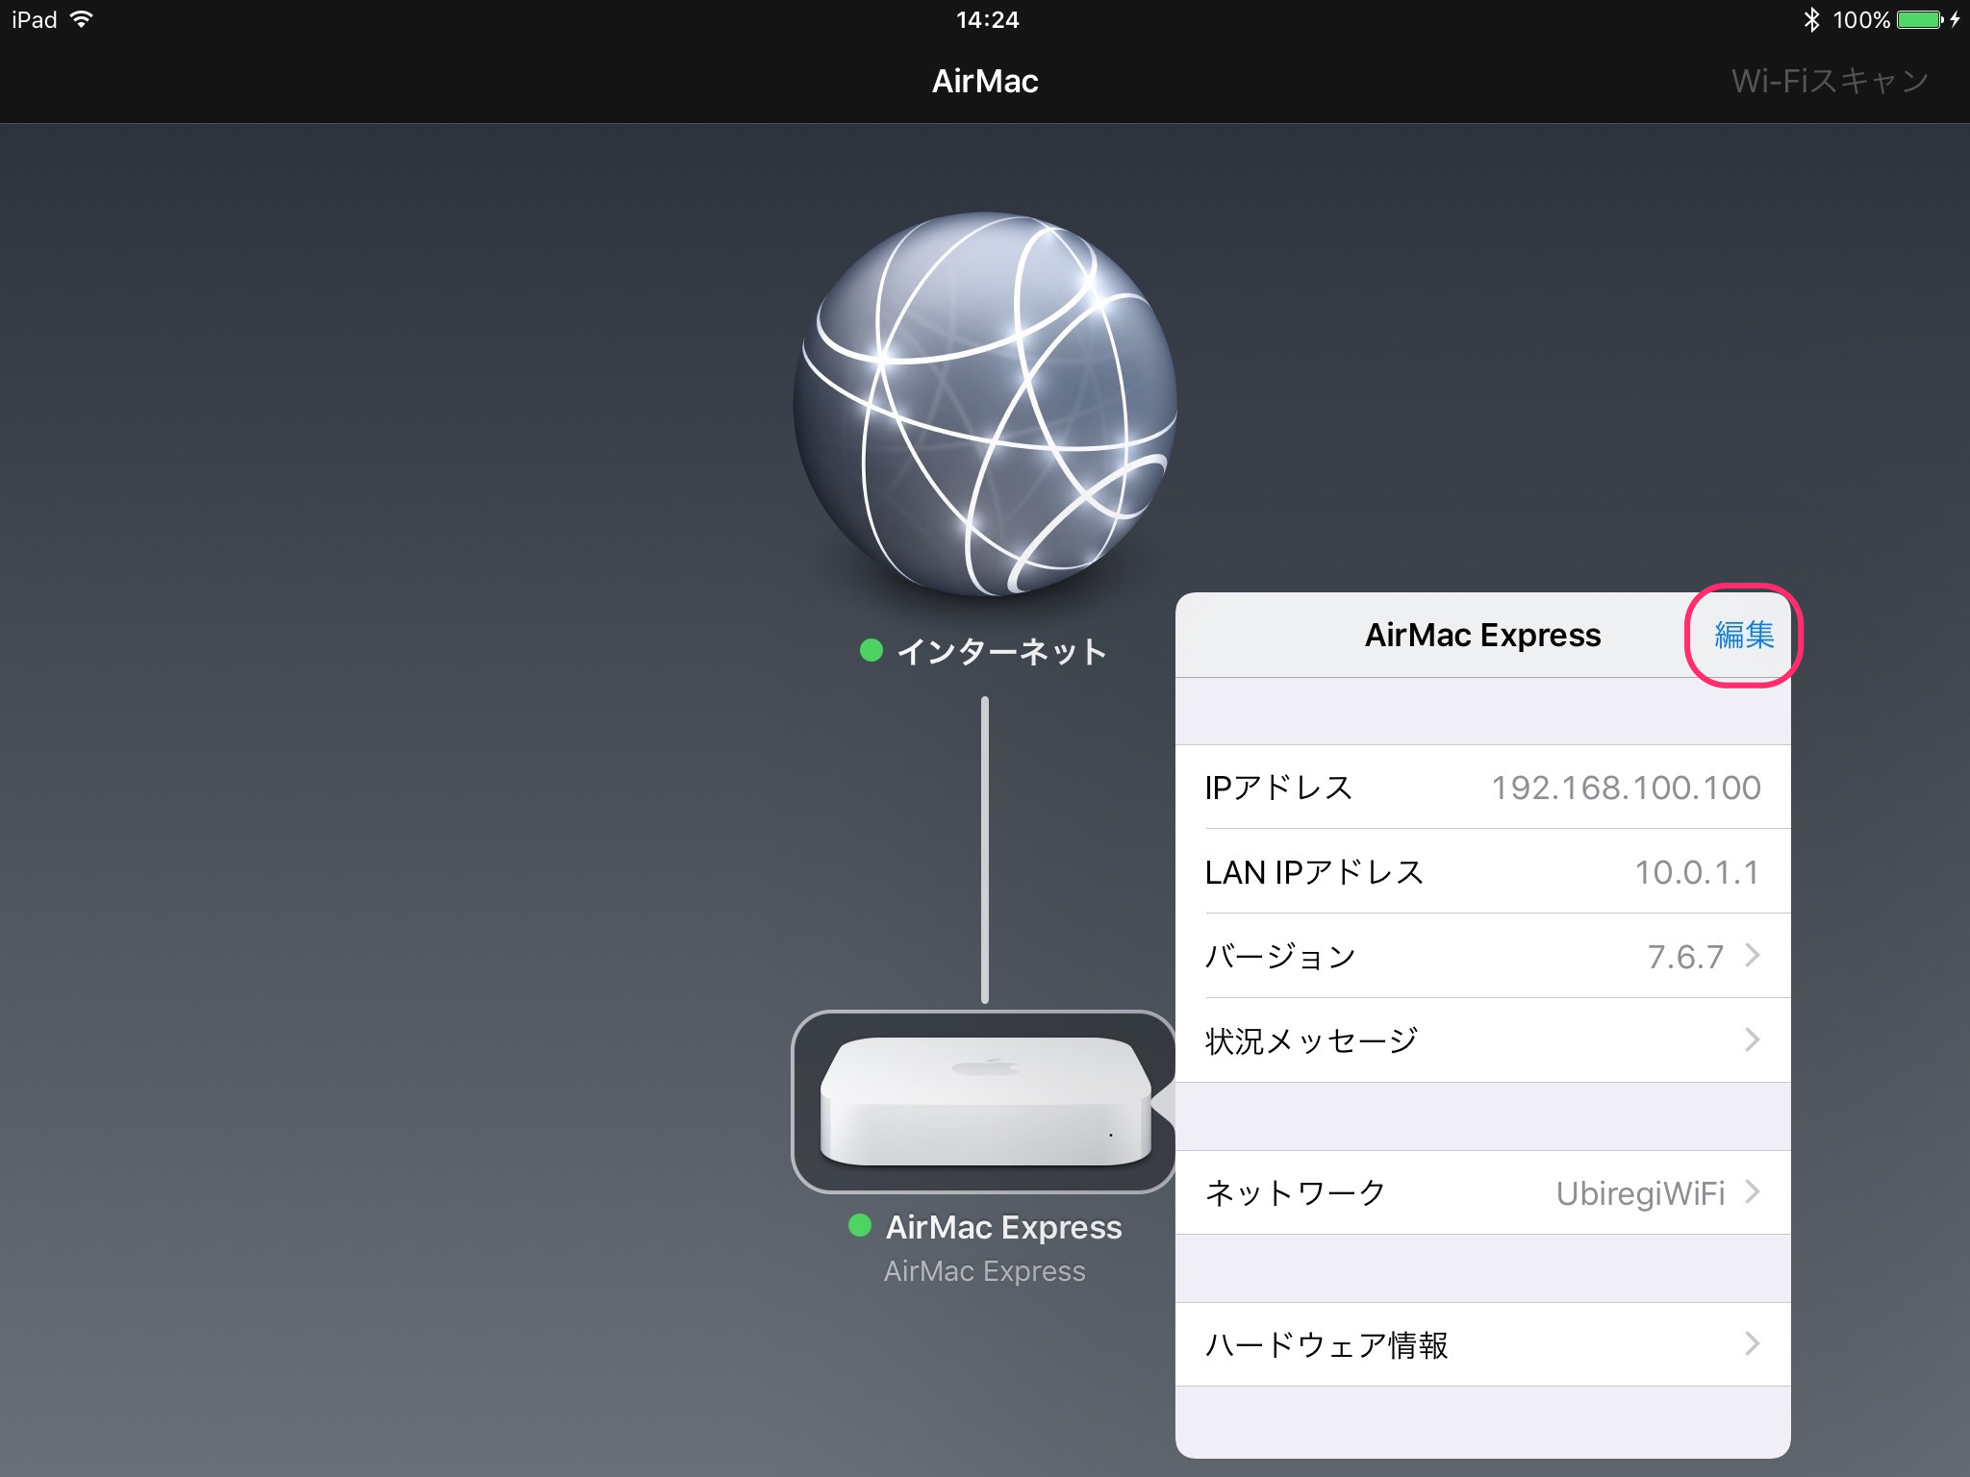Tap the Internet globe icon
This screenshot has height=1477, width=1970.
click(985, 404)
